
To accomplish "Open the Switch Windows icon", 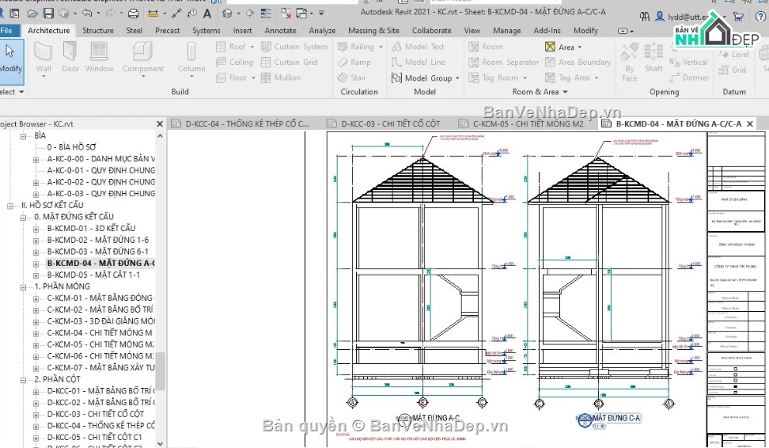I will [301, 13].
